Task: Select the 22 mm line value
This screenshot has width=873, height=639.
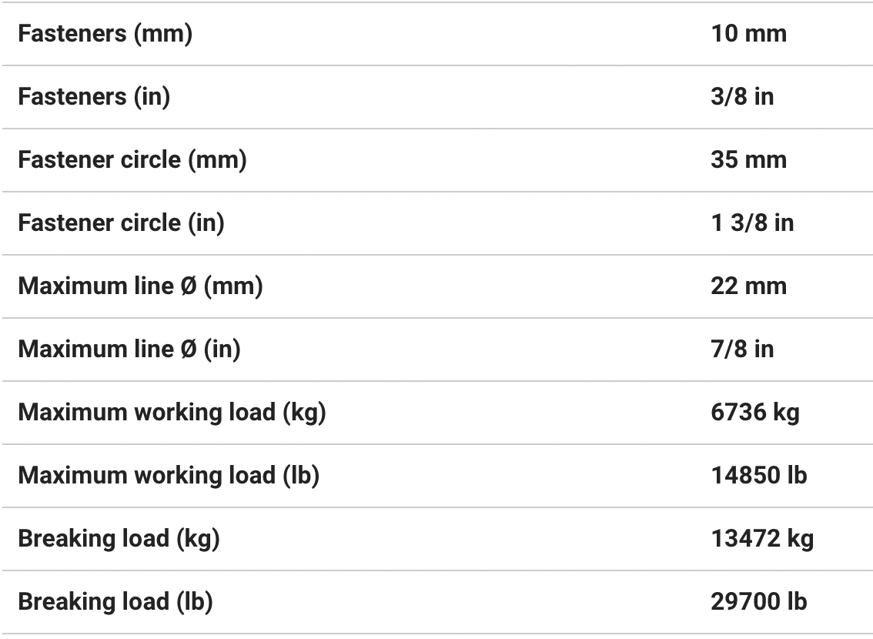Action: pos(748,286)
